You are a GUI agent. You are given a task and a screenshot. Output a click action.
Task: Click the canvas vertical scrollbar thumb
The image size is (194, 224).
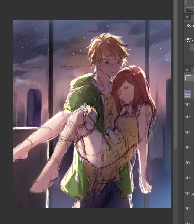pyautogui.click(x=175, y=74)
